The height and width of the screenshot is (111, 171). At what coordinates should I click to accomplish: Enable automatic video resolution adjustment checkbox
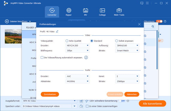pyautogui.click(x=42, y=58)
